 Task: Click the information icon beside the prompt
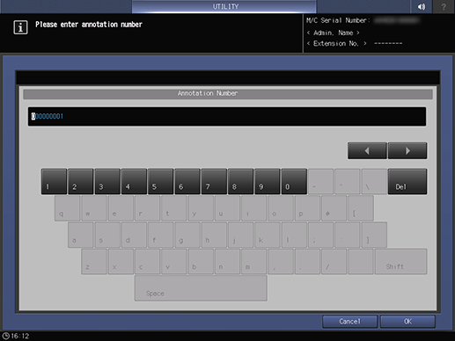(x=20, y=27)
